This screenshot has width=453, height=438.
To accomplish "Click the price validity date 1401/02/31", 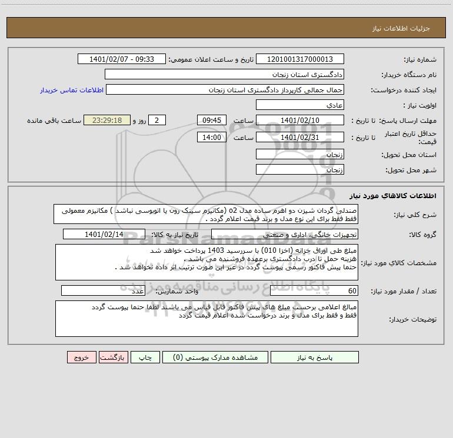I will point(300,137).
